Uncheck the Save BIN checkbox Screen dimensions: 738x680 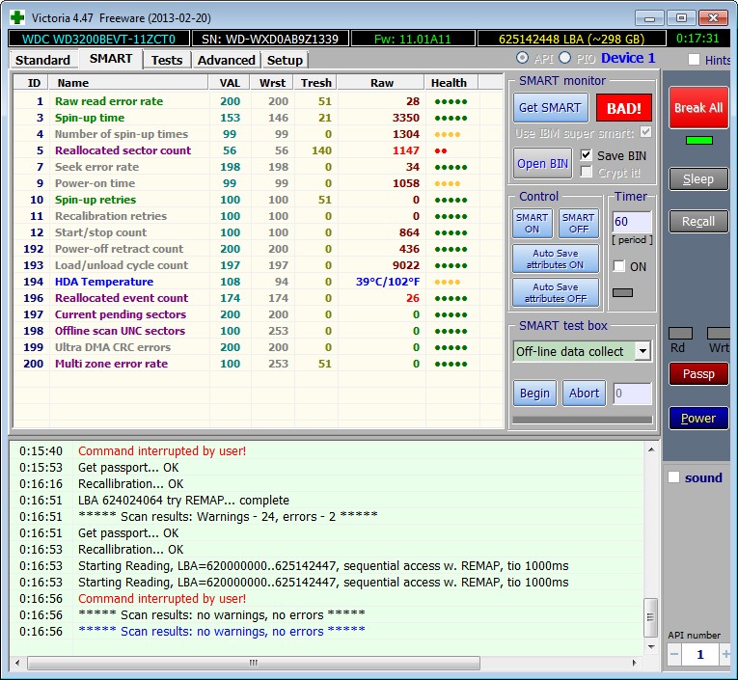[x=586, y=155]
